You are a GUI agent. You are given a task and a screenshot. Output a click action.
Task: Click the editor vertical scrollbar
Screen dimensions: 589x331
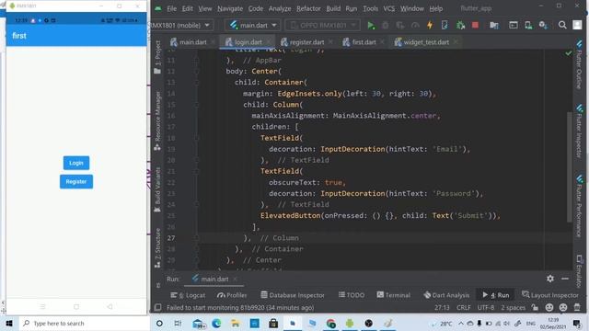pos(570,167)
